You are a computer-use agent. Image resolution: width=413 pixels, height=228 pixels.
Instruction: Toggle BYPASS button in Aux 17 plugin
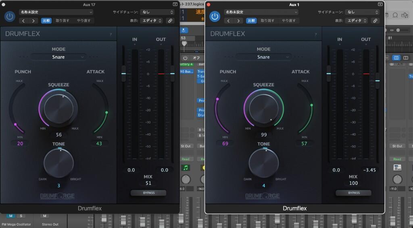[x=148, y=192]
